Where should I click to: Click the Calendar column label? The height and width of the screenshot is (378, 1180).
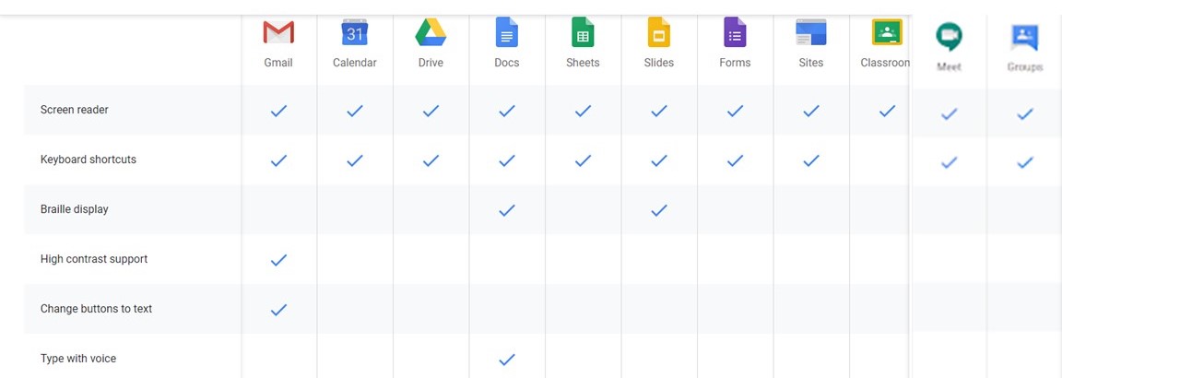[x=355, y=63]
